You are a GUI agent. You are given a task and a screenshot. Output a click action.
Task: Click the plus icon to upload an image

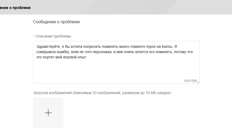click(48, 113)
